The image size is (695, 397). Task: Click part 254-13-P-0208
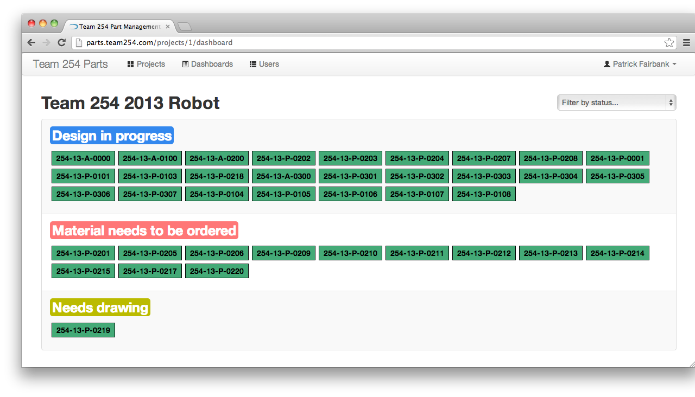(x=551, y=158)
